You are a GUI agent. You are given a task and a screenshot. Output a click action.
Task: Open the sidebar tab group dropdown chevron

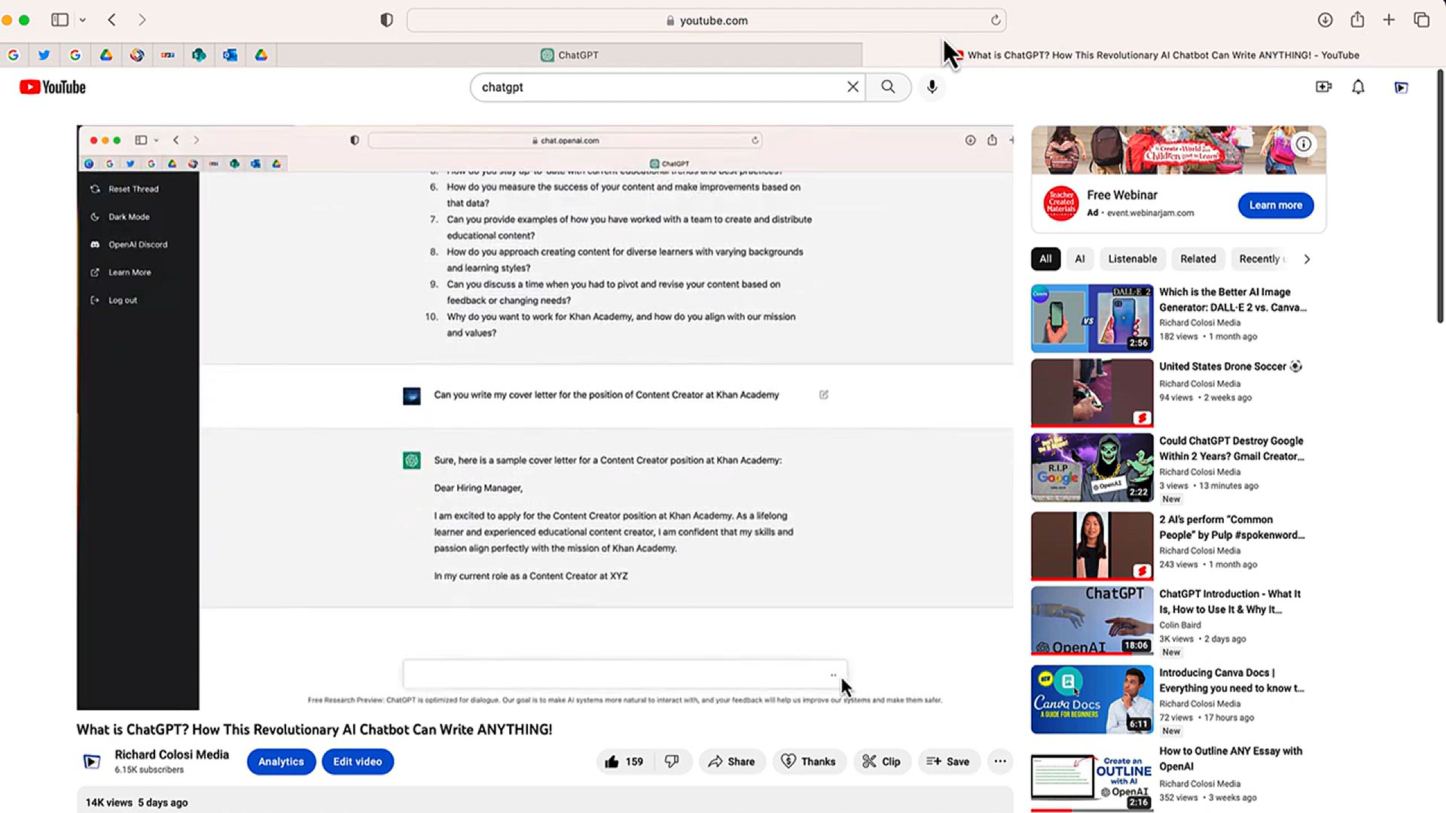[x=83, y=20]
